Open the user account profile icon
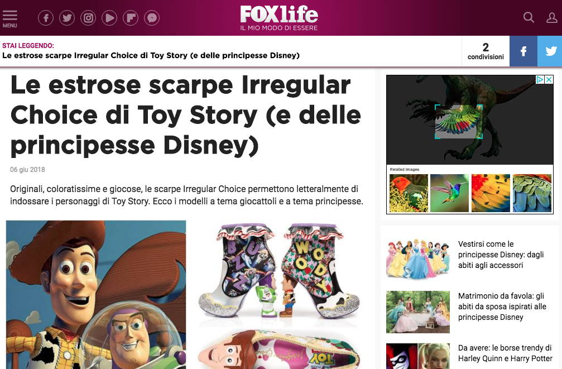This screenshot has width=562, height=369. pyautogui.click(x=551, y=17)
